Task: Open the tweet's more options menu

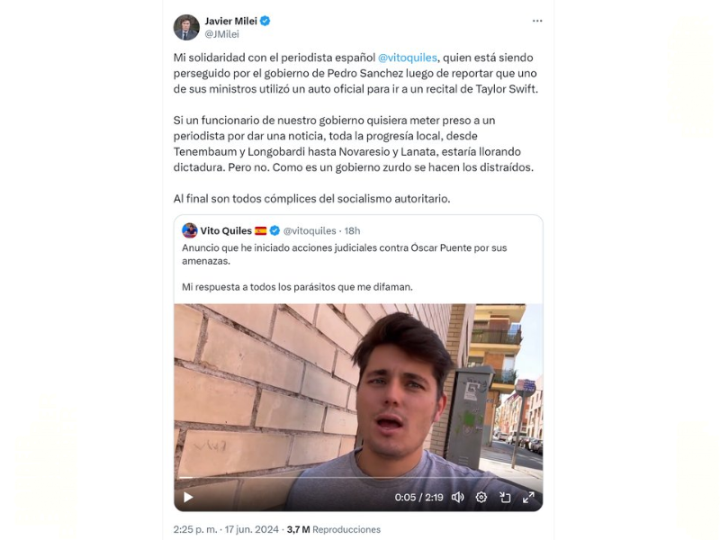Action: (x=537, y=21)
